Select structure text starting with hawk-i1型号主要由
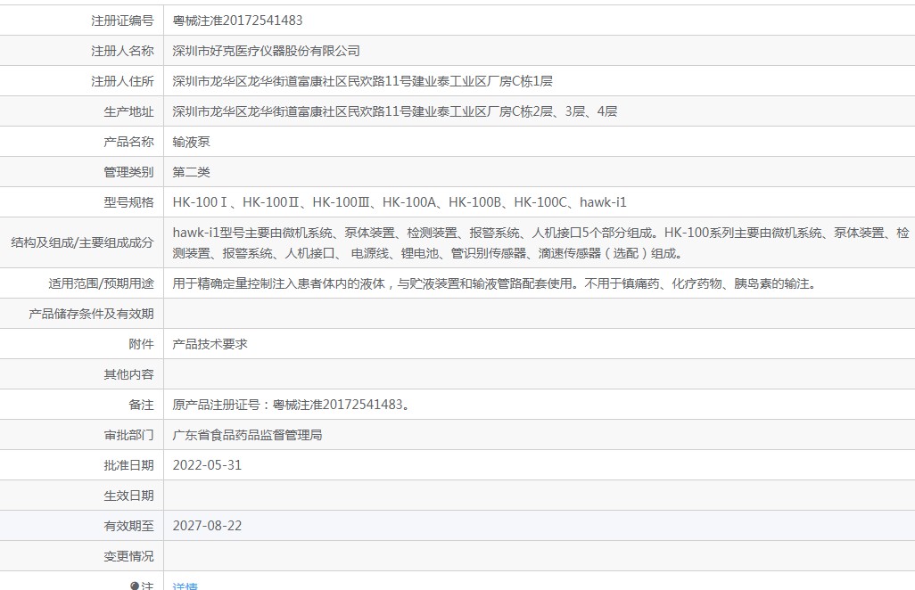 point(541,242)
